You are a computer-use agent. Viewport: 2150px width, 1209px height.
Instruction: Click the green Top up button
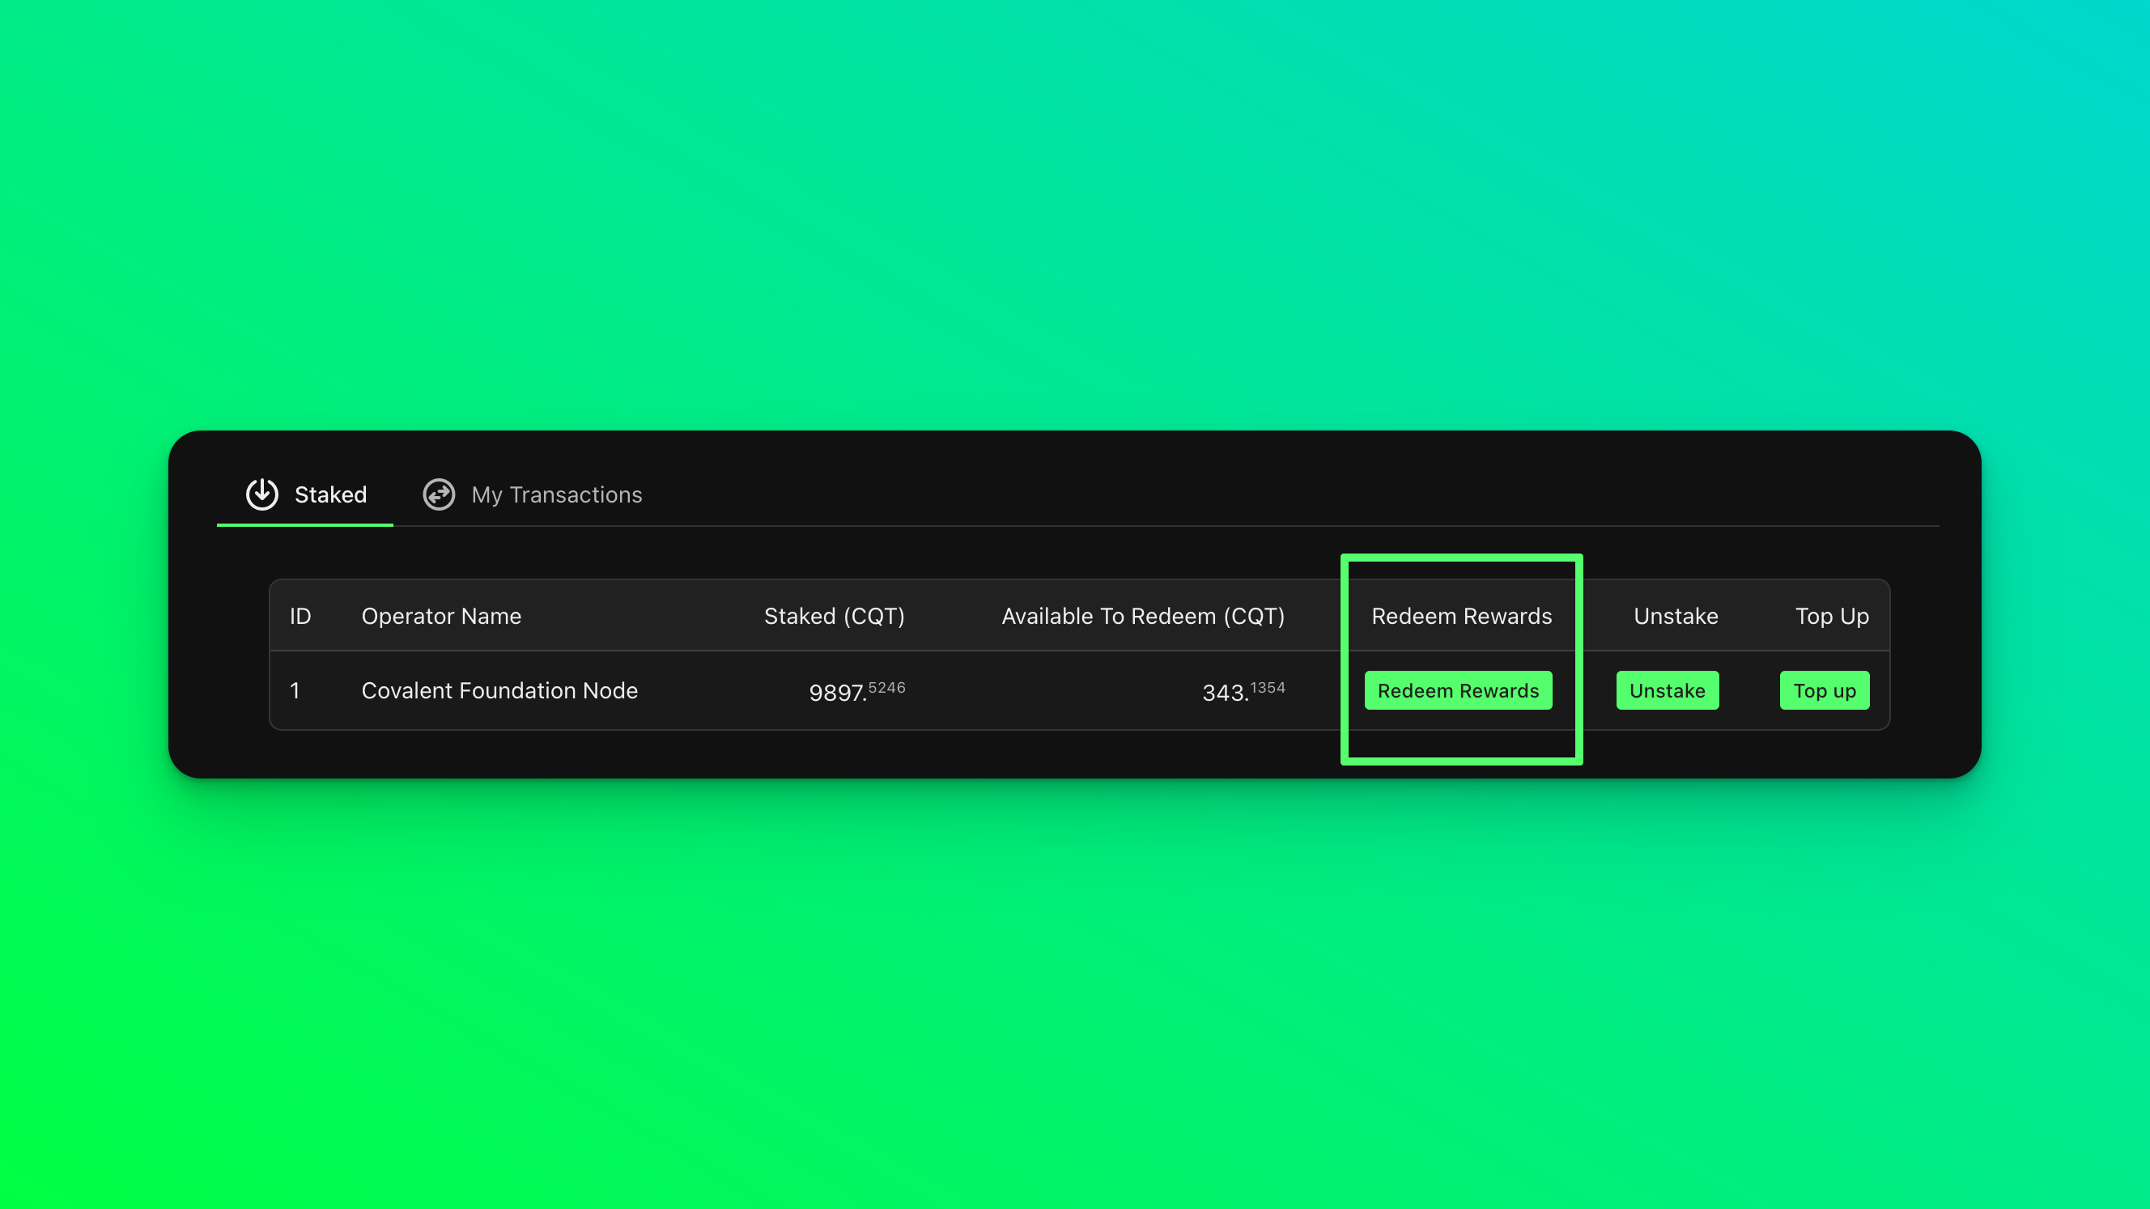[1825, 691]
